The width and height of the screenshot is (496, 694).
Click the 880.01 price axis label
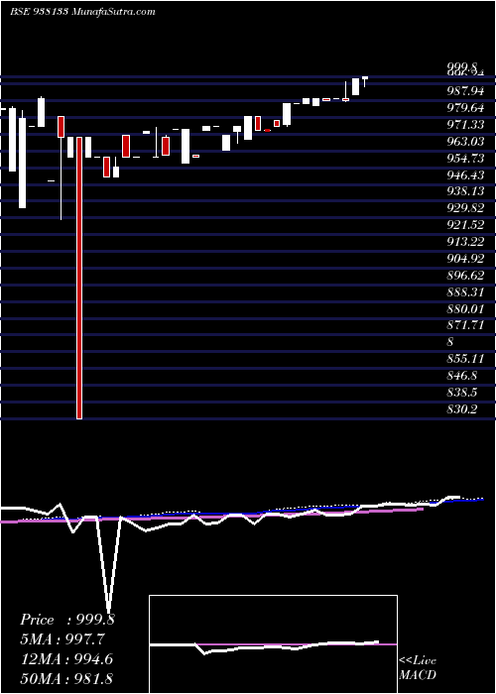point(465,308)
